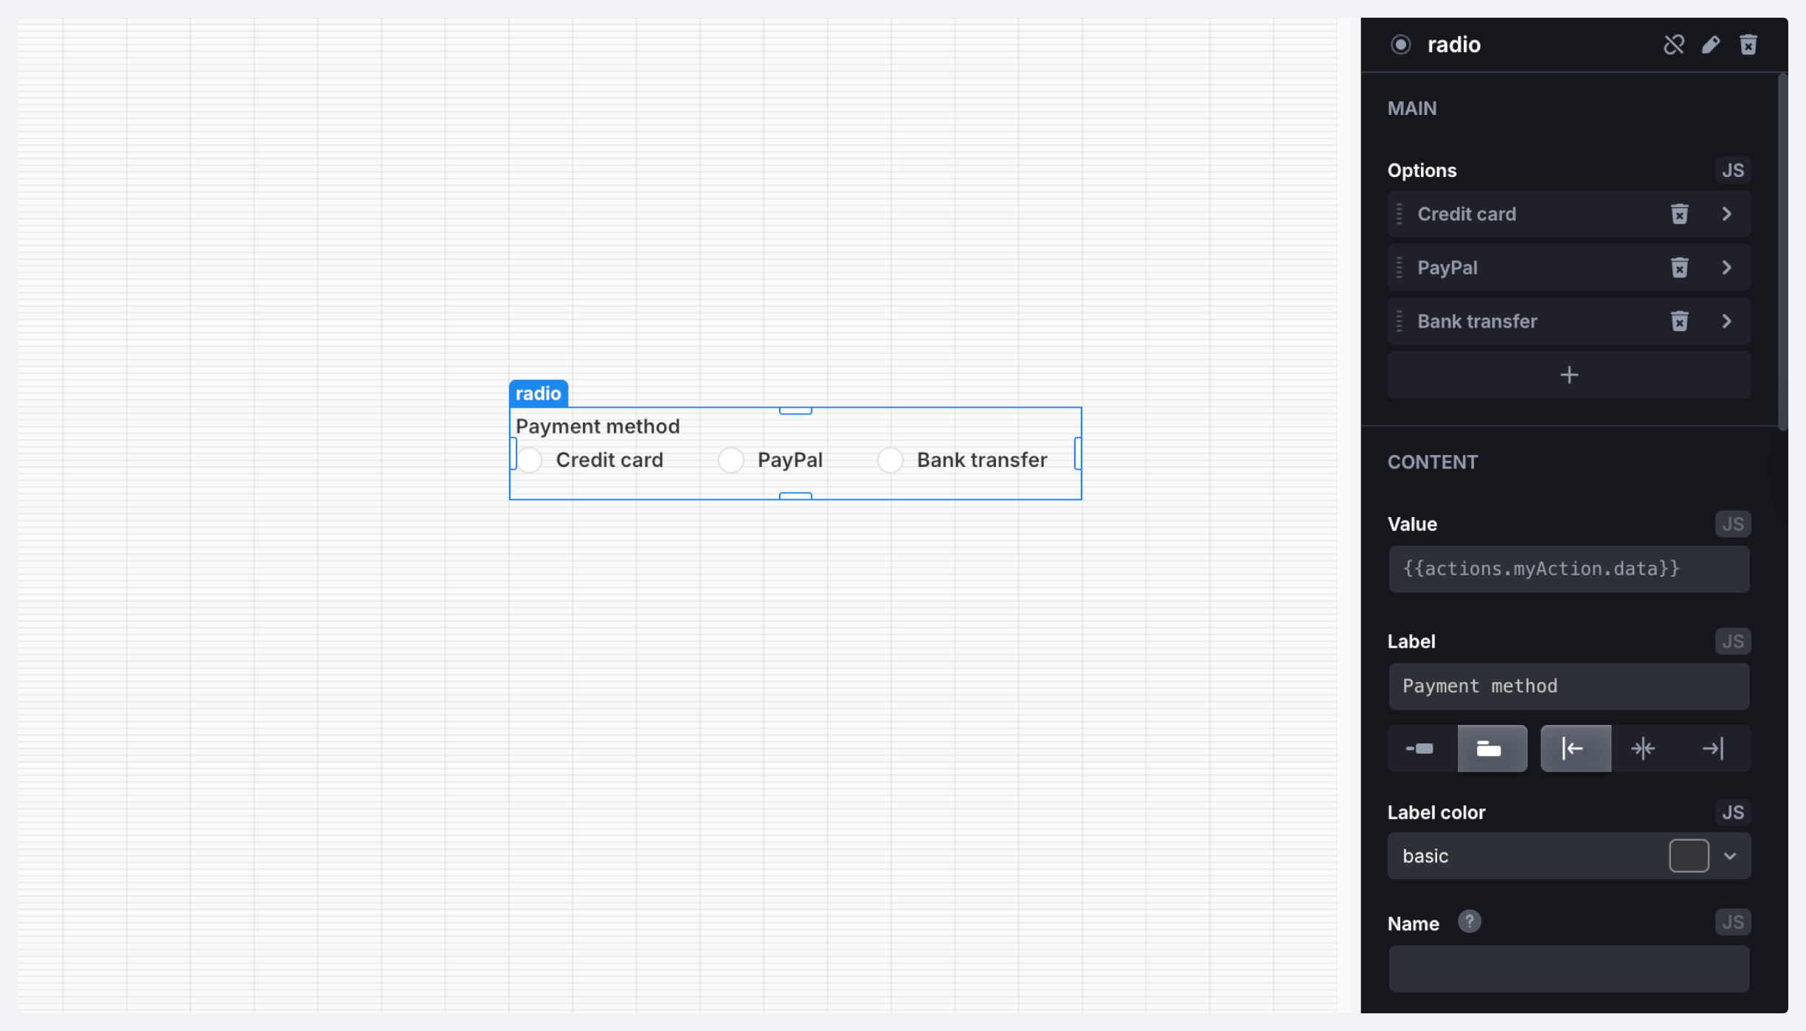This screenshot has height=1031, width=1806.
Task: Click the Label color swatch
Action: 1688,856
